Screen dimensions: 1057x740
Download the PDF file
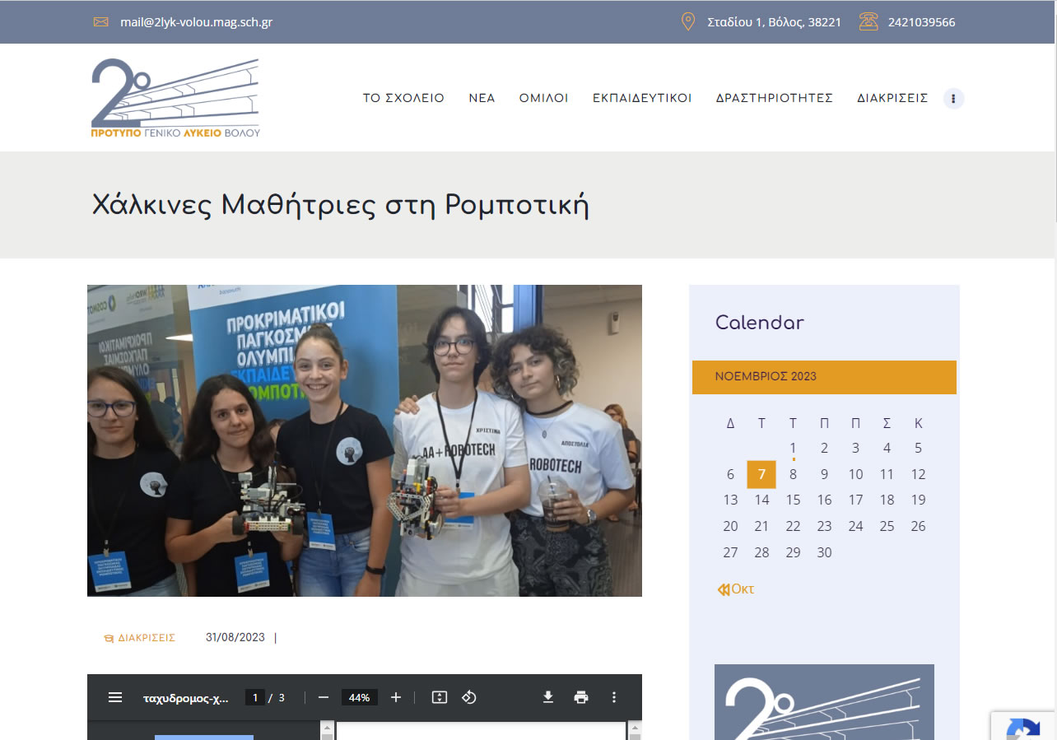point(548,697)
